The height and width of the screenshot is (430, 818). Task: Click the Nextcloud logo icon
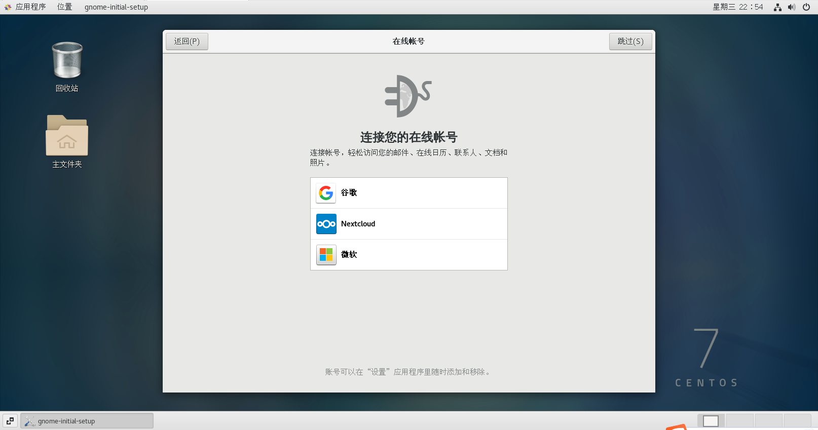[x=326, y=224]
